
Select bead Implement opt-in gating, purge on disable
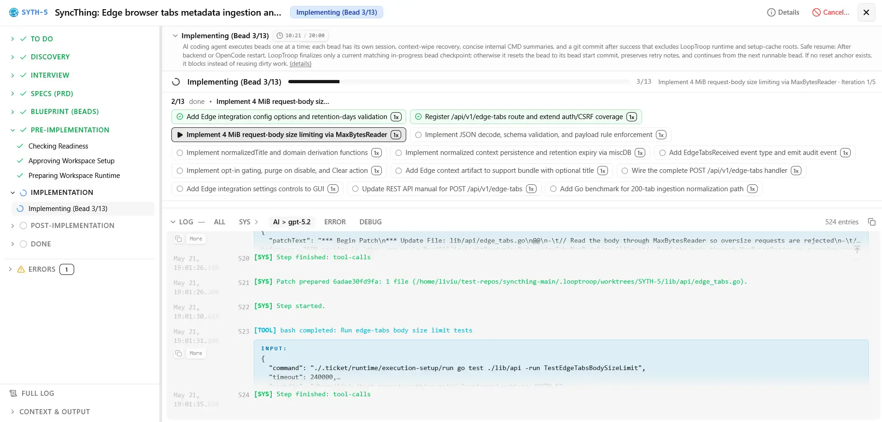(x=279, y=171)
